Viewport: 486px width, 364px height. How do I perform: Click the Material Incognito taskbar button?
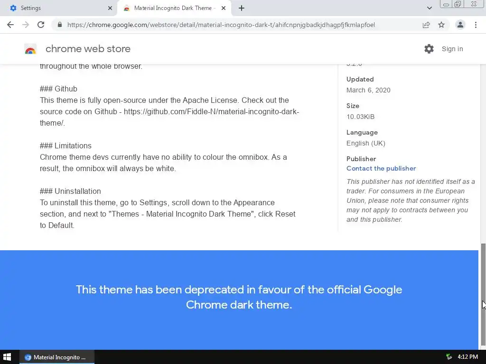pyautogui.click(x=57, y=357)
